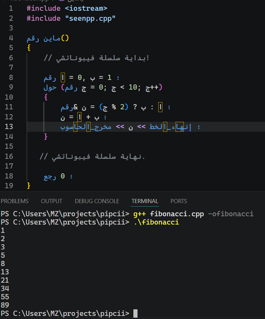Click the number 10 in the loop condition

133,87
